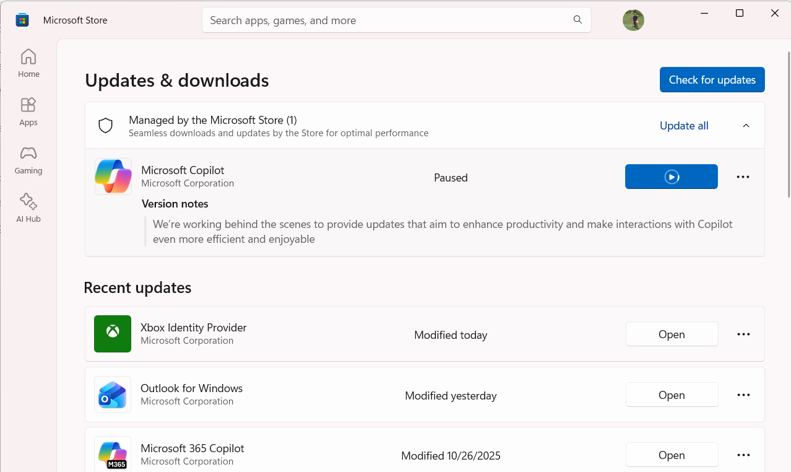Screen dimensions: 791x472
Task: Click the Microsoft Copilot app icon
Action: [113, 177]
